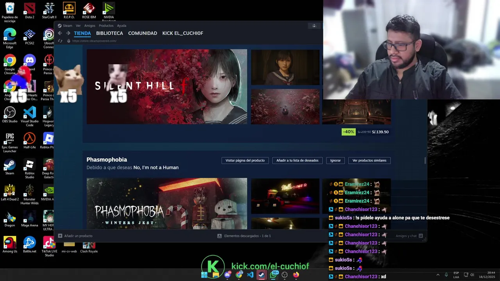Image resolution: width=500 pixels, height=281 pixels.
Task: Open Monster Hunter Wilds shortcut
Action: point(29,195)
